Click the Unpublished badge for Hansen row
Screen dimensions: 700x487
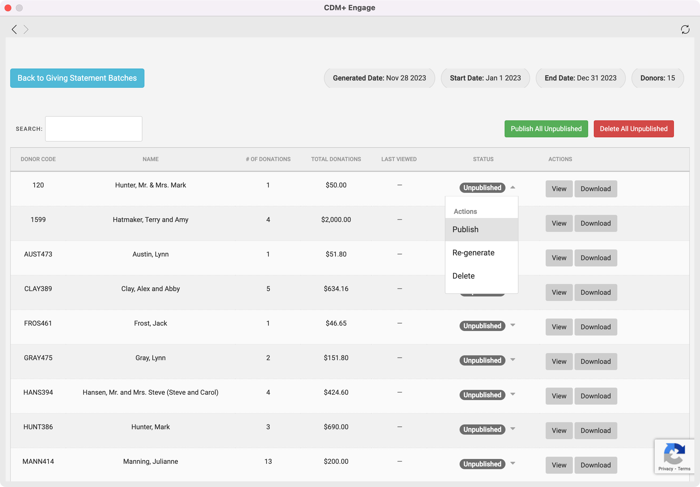click(482, 395)
